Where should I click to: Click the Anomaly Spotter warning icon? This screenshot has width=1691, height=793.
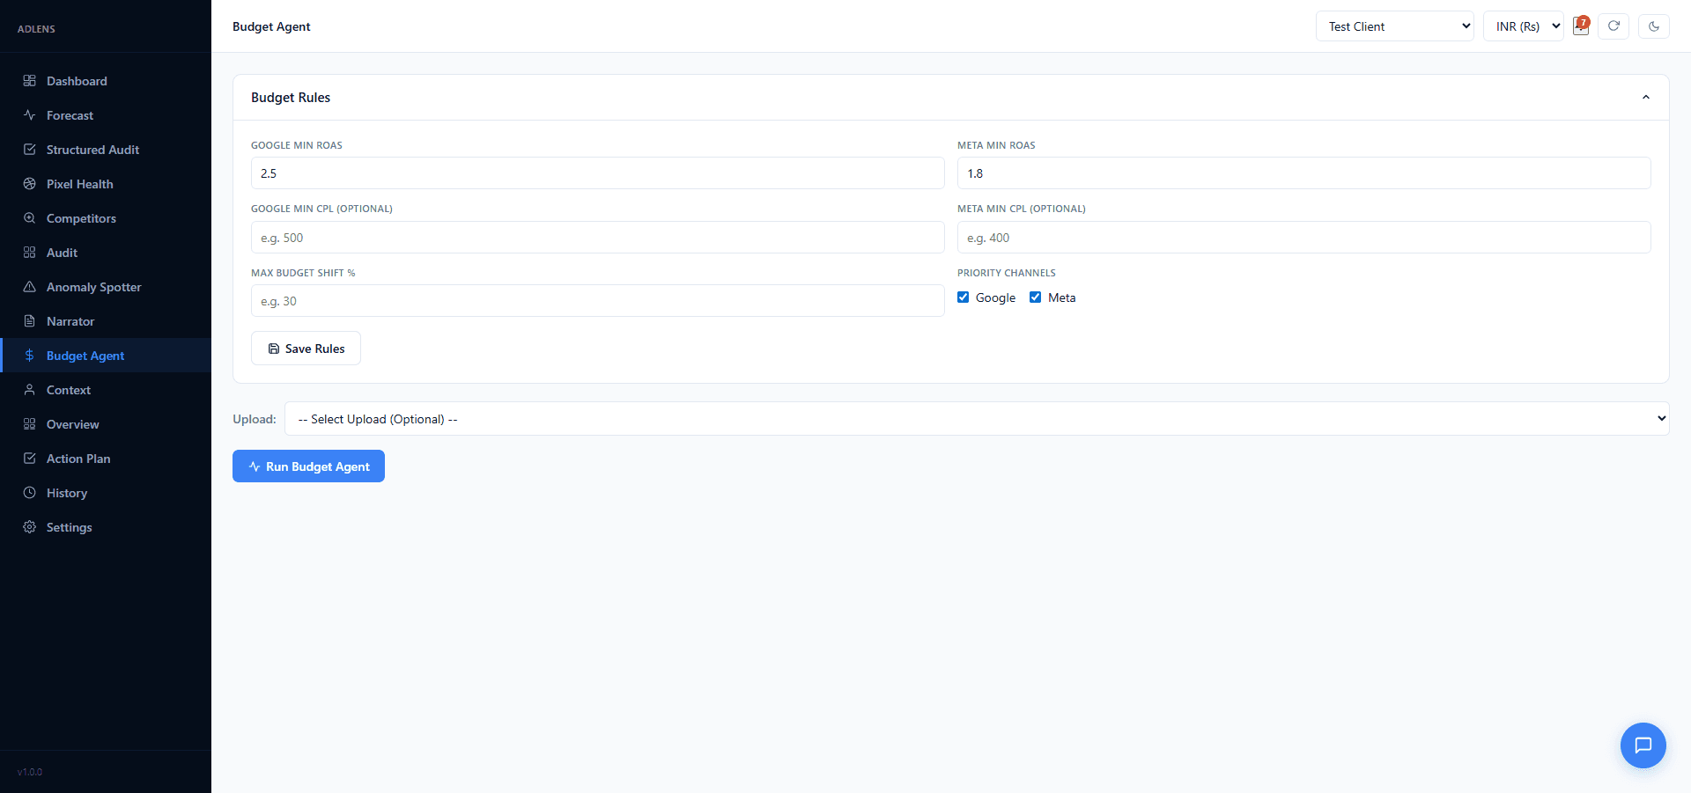coord(29,286)
